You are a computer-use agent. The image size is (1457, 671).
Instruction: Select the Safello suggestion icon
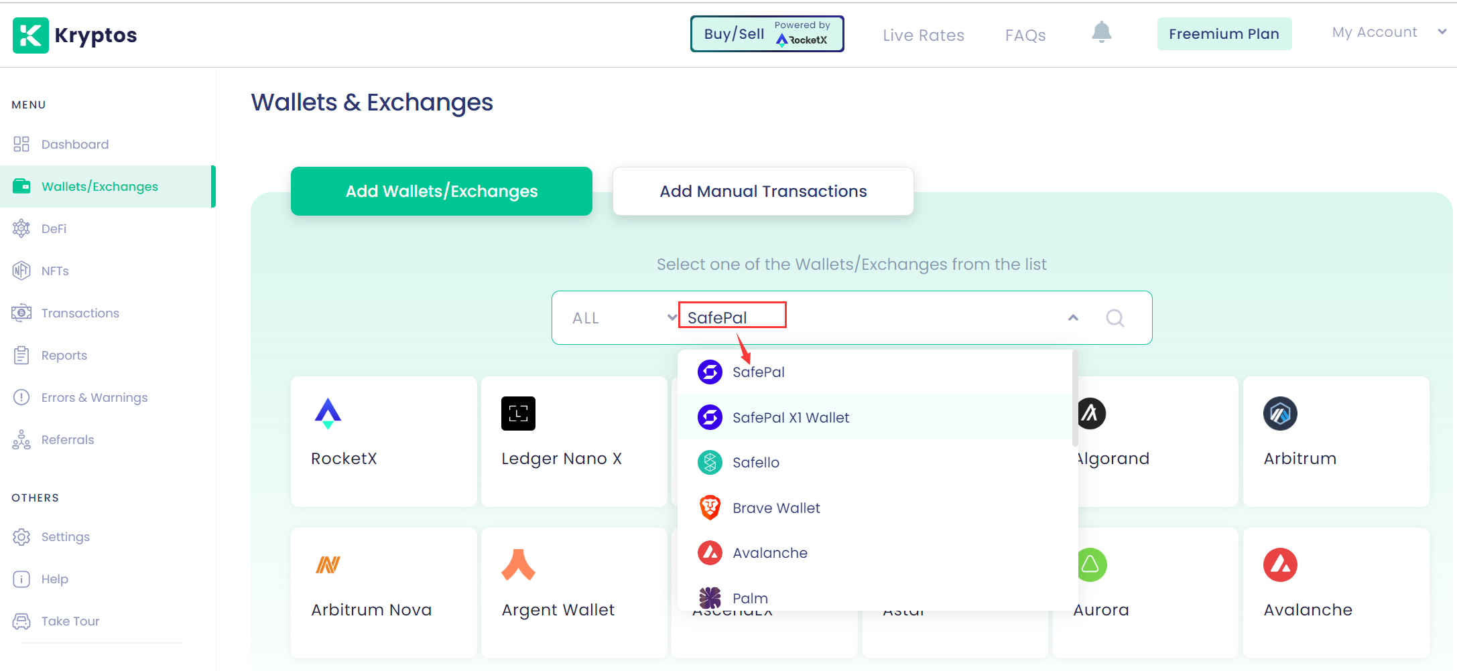[710, 463]
